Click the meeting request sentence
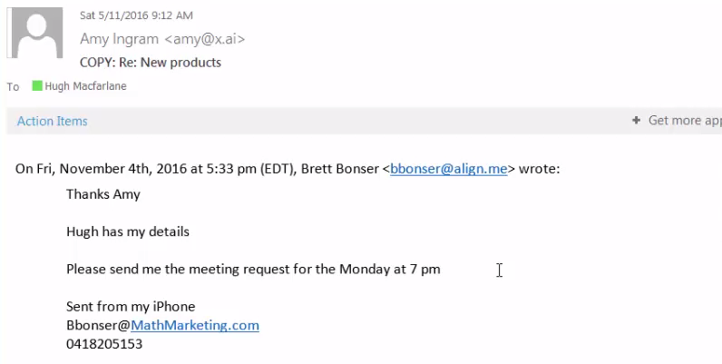Screen dimensions: 722x364 [253, 269]
